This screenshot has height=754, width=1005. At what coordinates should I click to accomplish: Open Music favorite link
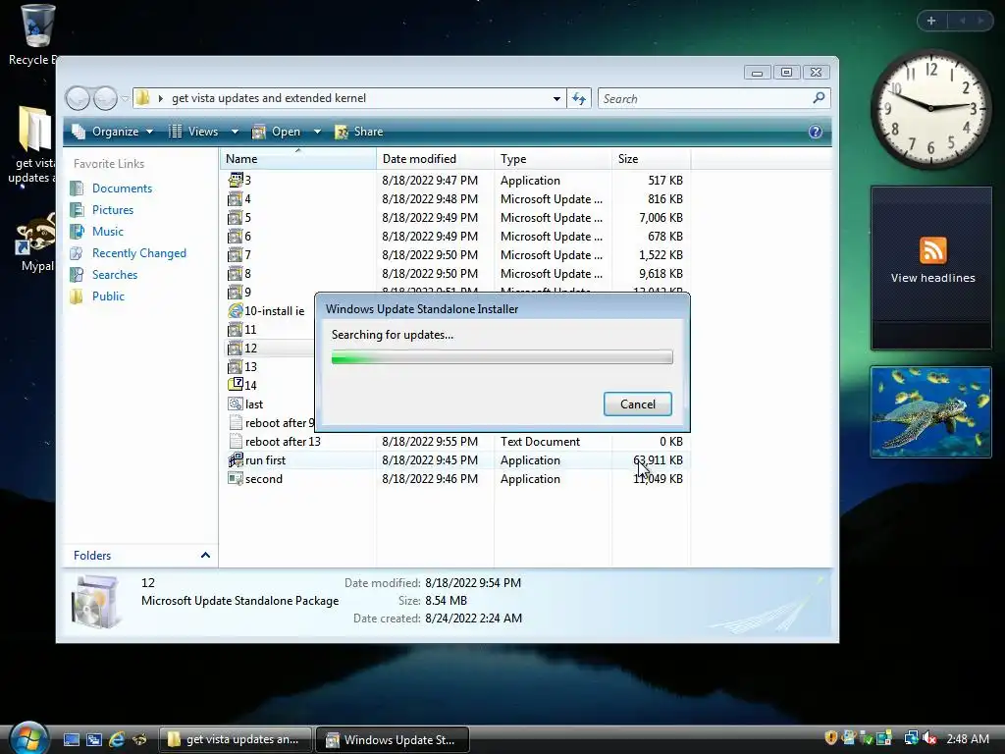tap(108, 231)
